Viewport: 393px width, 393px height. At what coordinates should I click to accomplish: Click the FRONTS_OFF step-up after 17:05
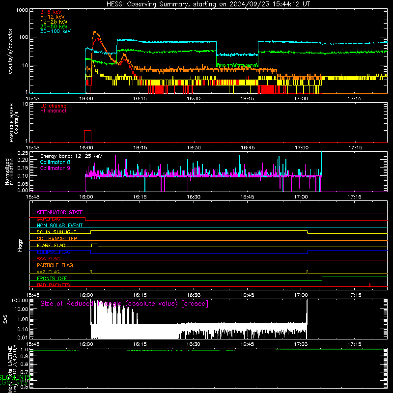[x=322, y=279]
